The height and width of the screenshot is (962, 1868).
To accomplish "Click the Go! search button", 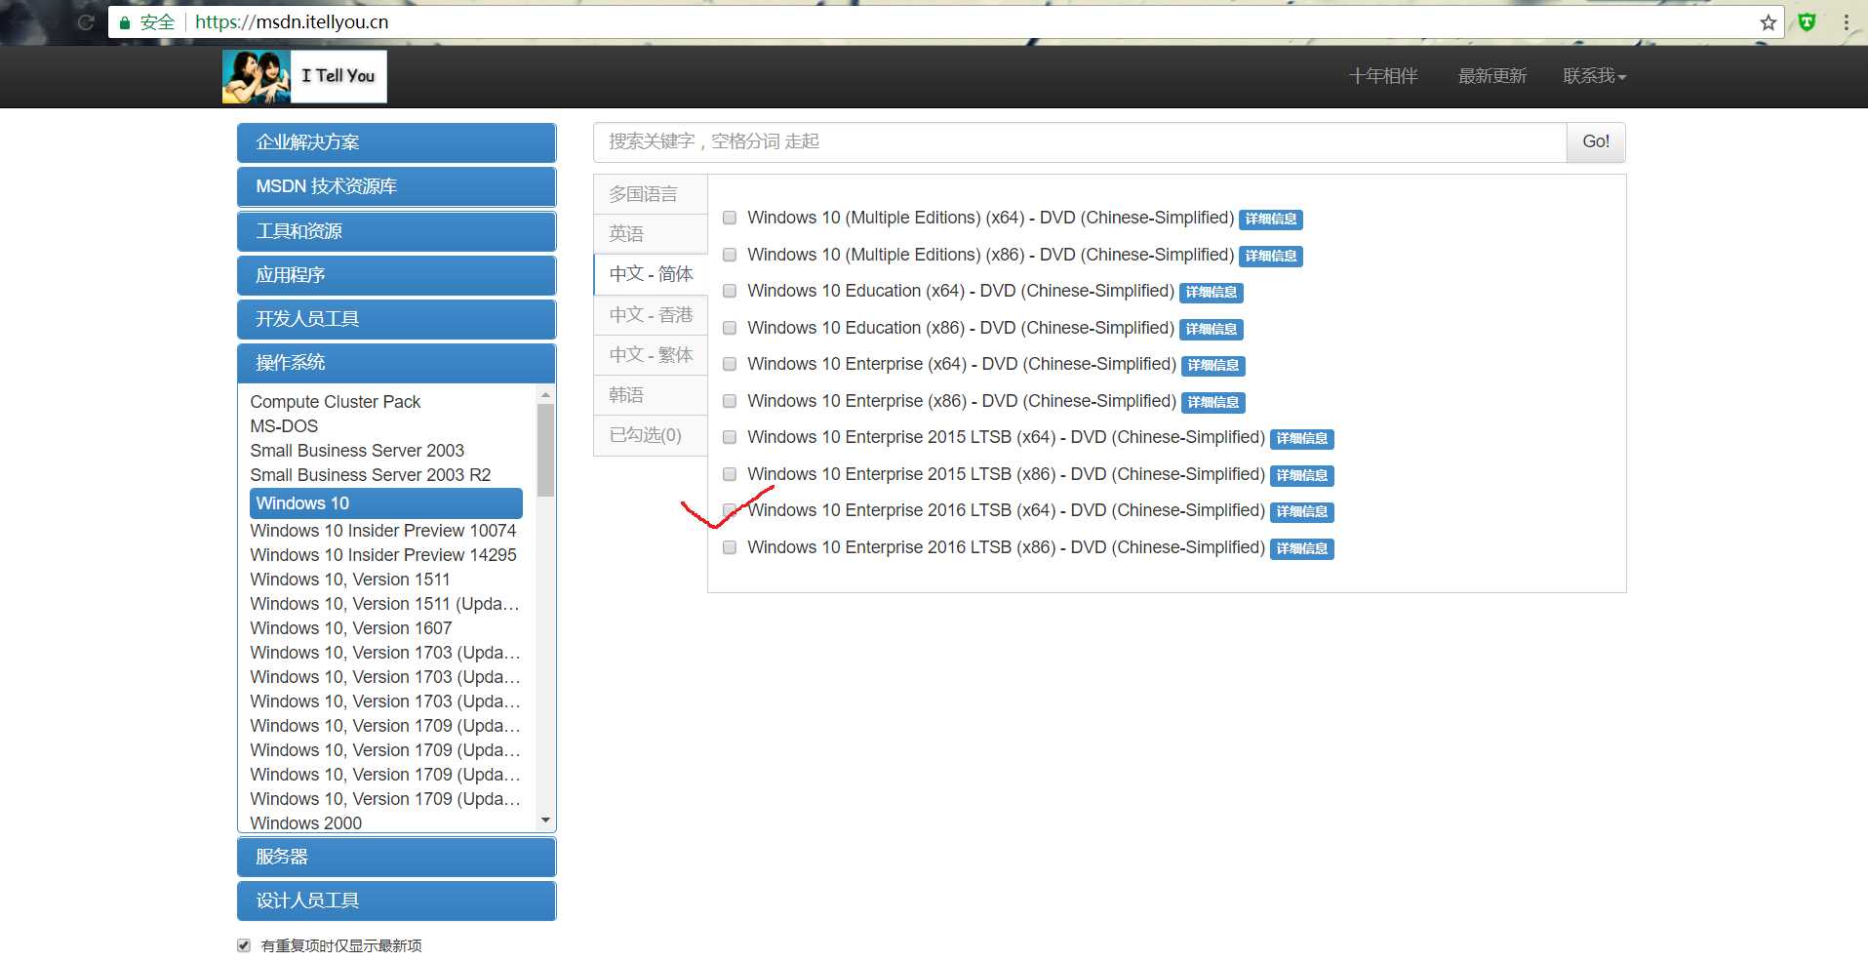I will [x=1596, y=142].
